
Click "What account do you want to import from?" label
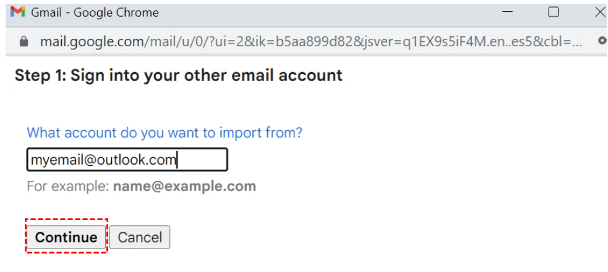[165, 133]
